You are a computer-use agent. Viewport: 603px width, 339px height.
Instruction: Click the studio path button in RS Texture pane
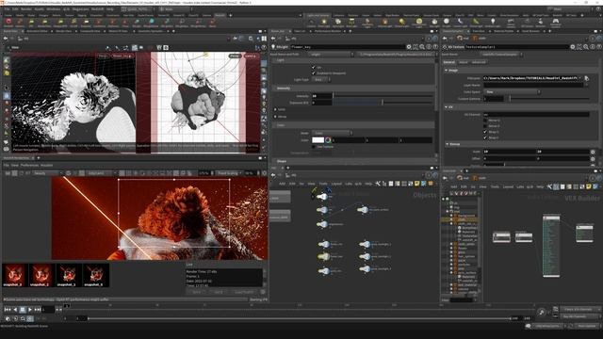(480, 39)
